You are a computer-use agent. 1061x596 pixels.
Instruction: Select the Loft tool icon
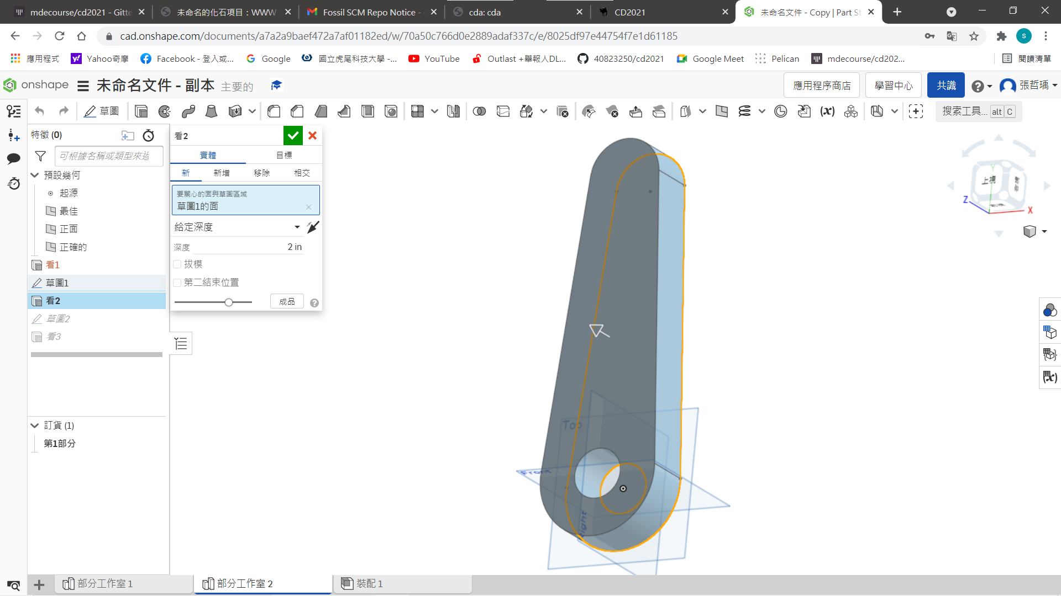pyautogui.click(x=211, y=111)
